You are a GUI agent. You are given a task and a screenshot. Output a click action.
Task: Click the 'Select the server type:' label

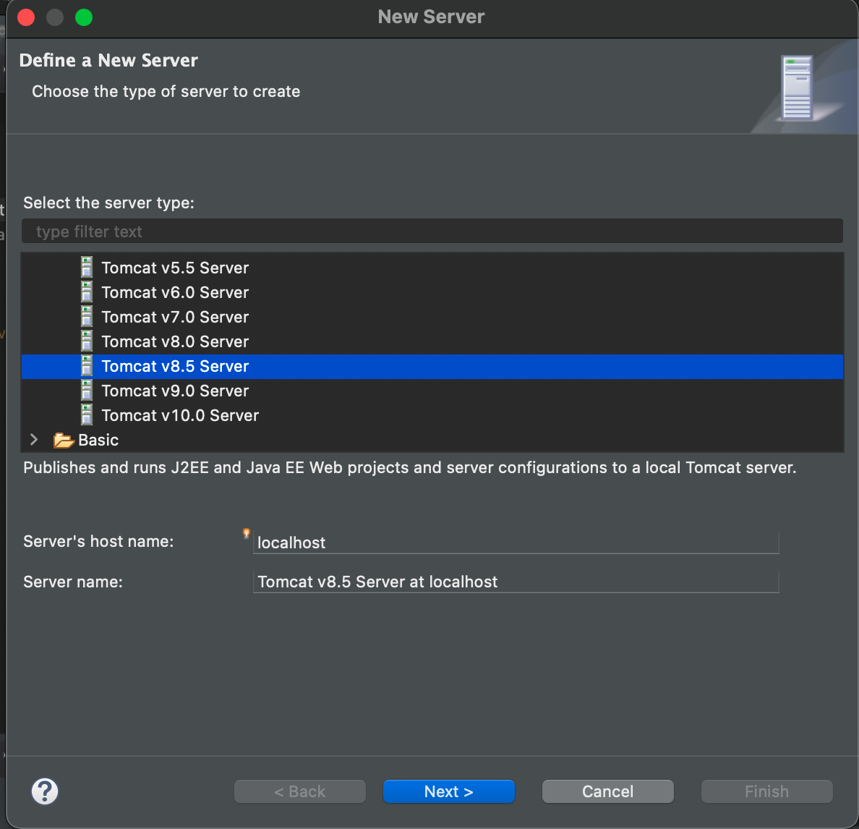[x=108, y=203]
